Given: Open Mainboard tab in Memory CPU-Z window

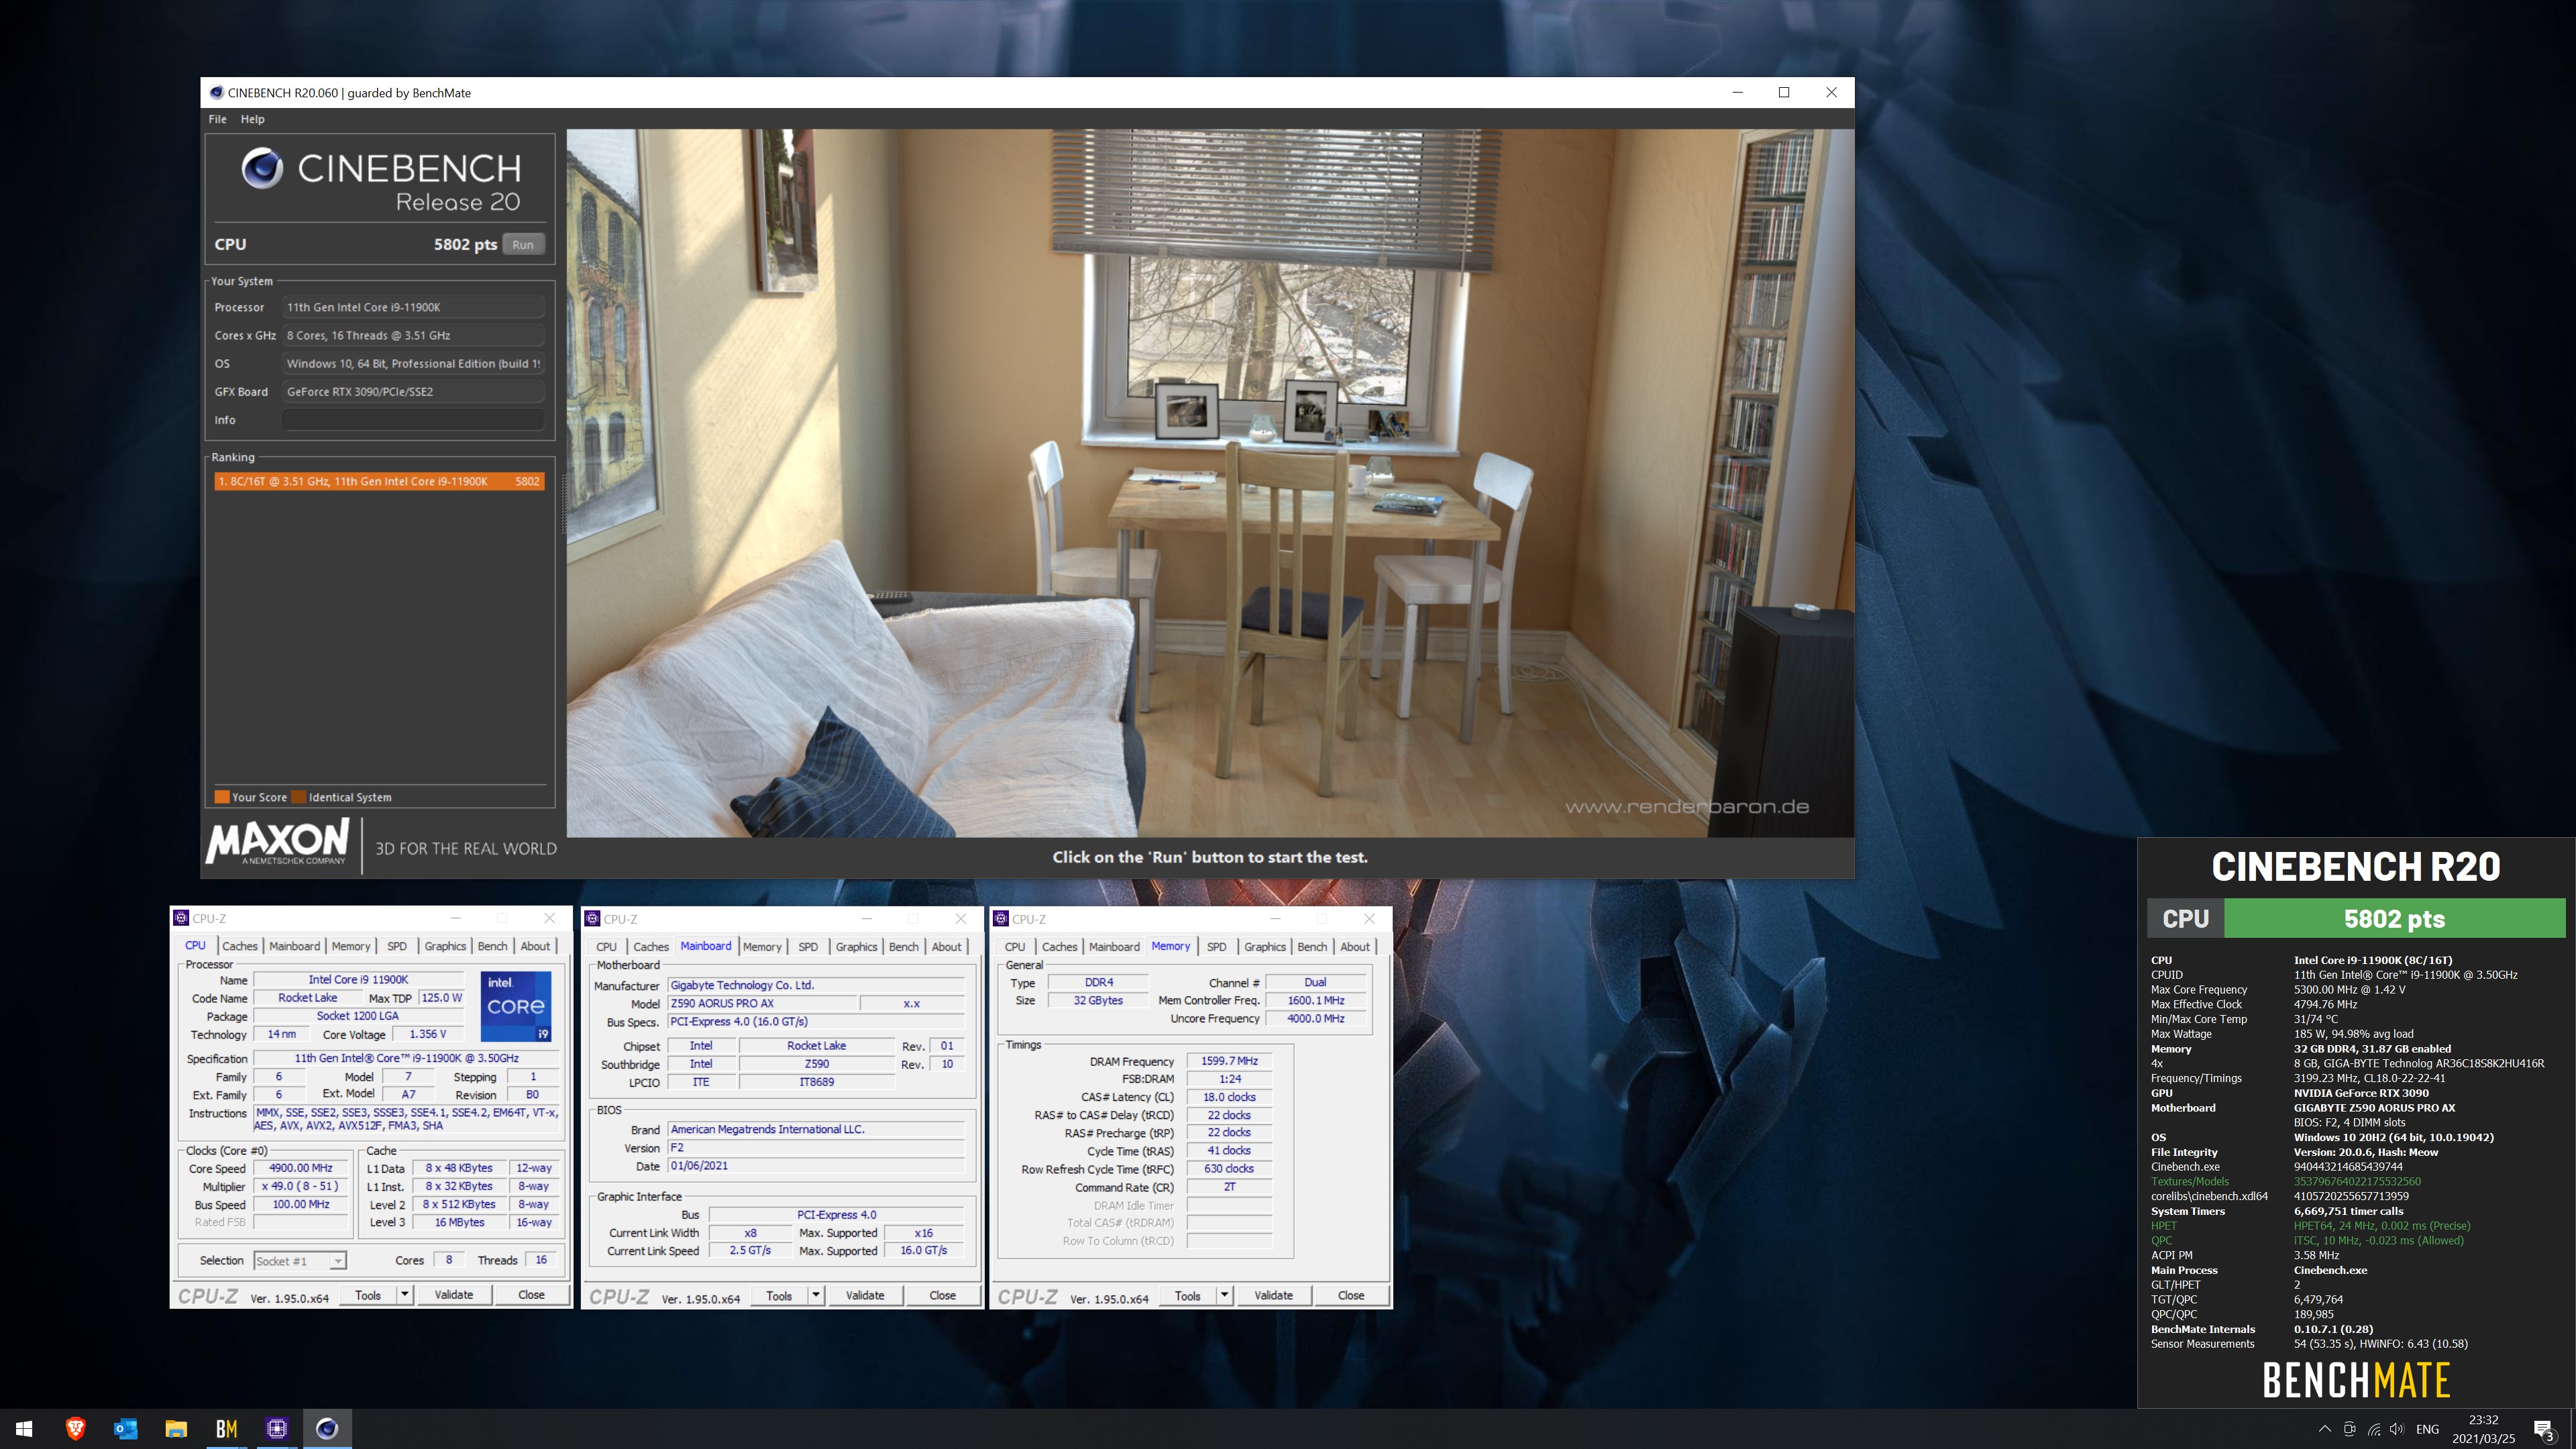Looking at the screenshot, I should tap(1114, 947).
